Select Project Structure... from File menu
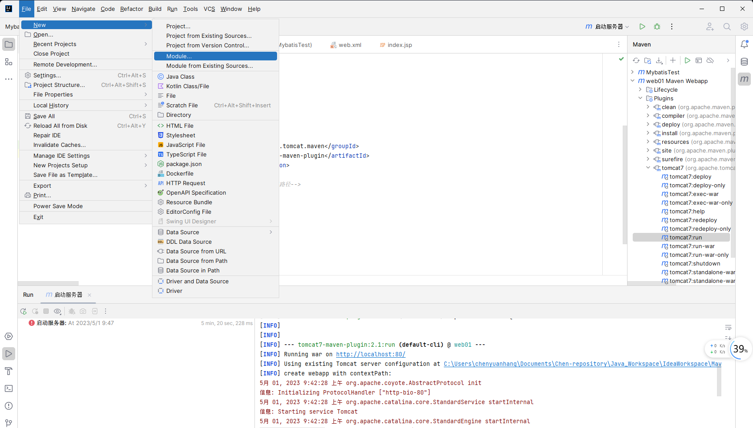Viewport: 753px width, 428px height. coord(86,85)
